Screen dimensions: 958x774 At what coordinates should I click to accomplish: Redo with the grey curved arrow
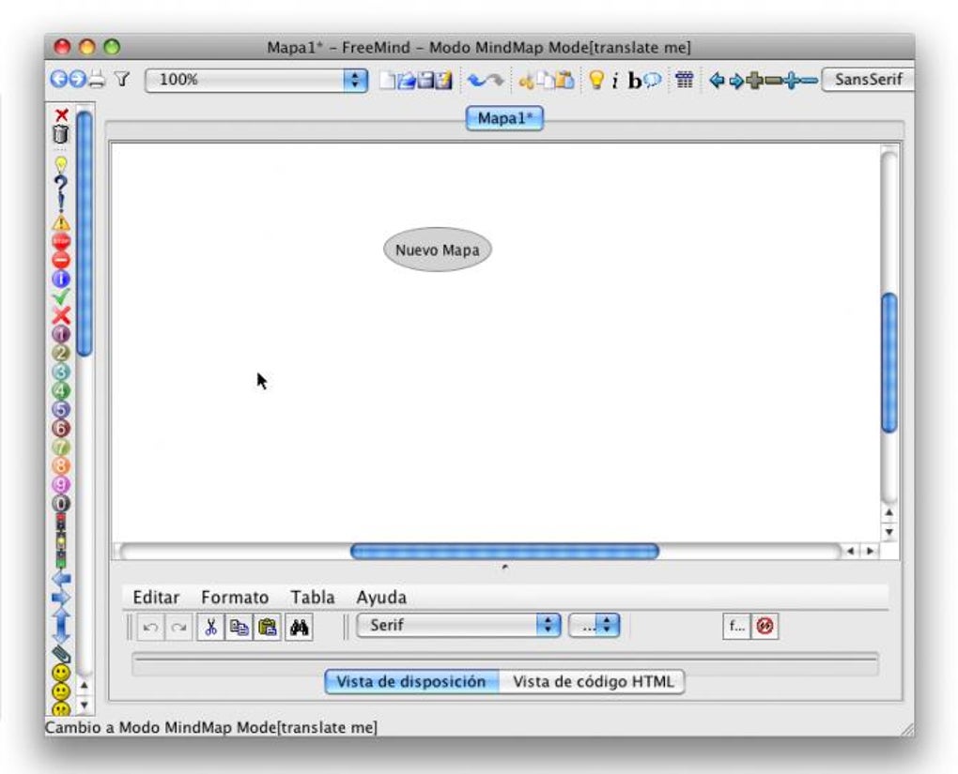pos(496,80)
